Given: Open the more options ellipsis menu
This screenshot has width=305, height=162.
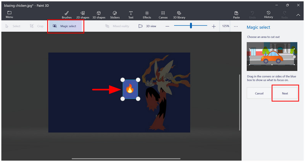Looking at the screenshot, I should [236, 26].
